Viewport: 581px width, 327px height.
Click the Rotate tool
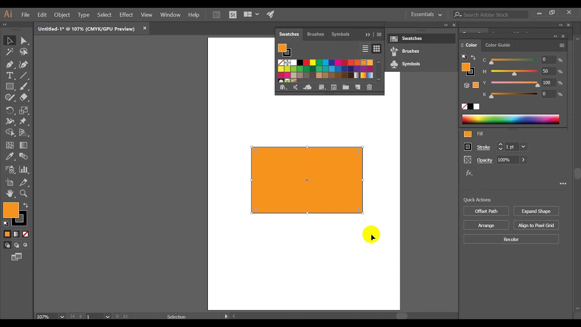pyautogui.click(x=10, y=110)
